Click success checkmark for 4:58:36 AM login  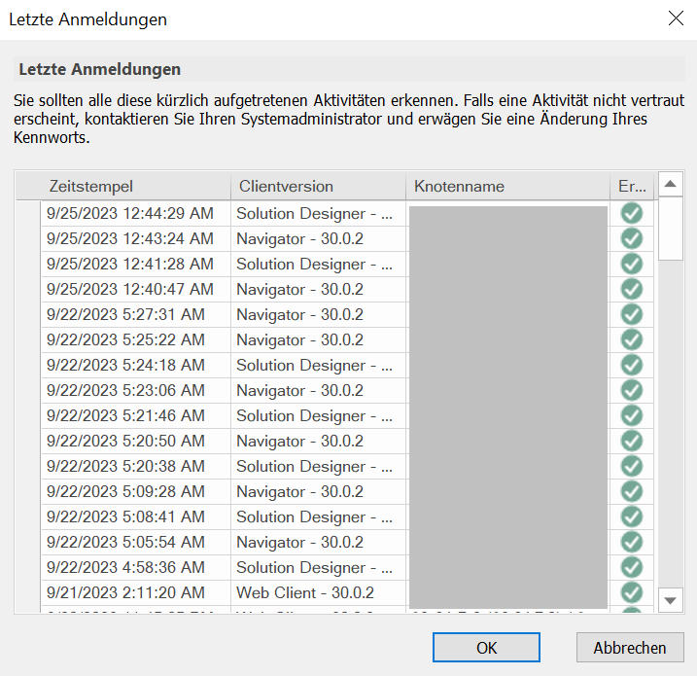[x=632, y=567]
